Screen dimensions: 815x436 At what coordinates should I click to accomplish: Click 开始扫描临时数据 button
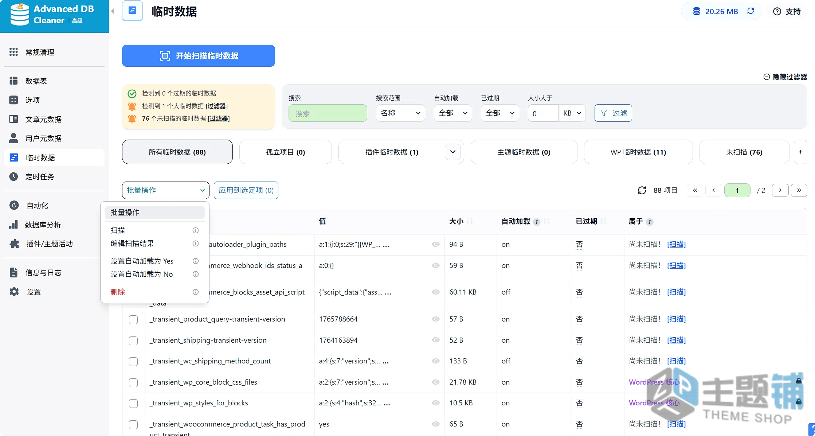pos(199,56)
